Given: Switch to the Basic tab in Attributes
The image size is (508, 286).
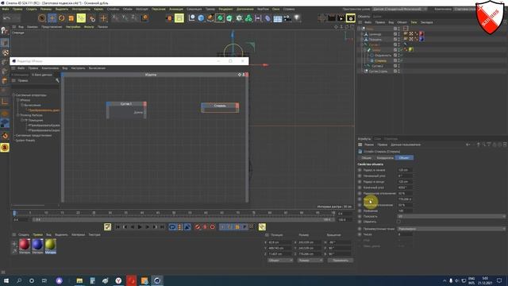Looking at the screenshot, I should [x=367, y=157].
